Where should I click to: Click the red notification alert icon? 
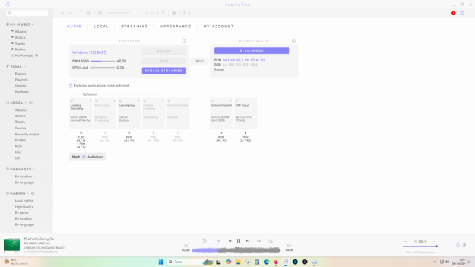pyautogui.click(x=454, y=12)
